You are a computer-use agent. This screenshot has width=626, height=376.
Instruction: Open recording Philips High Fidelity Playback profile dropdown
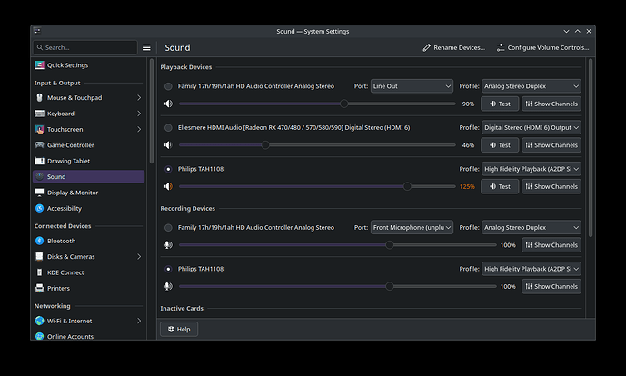tap(532, 269)
